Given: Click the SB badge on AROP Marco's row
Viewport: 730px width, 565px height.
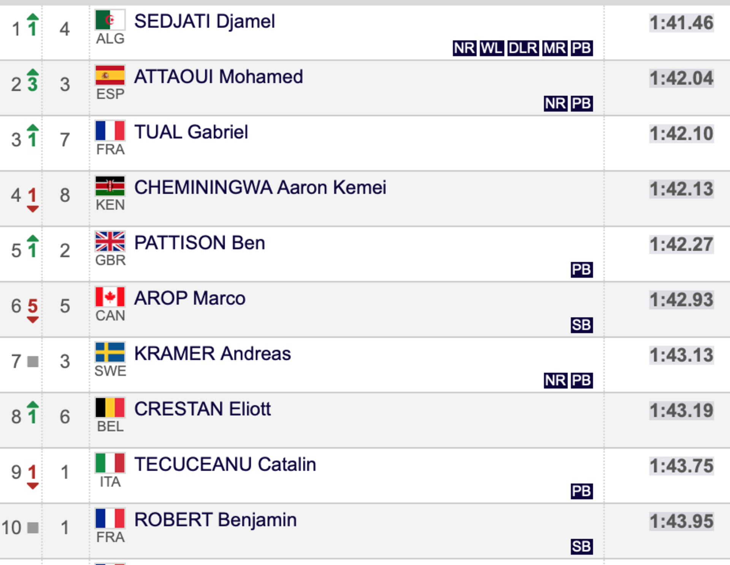Looking at the screenshot, I should (x=582, y=325).
